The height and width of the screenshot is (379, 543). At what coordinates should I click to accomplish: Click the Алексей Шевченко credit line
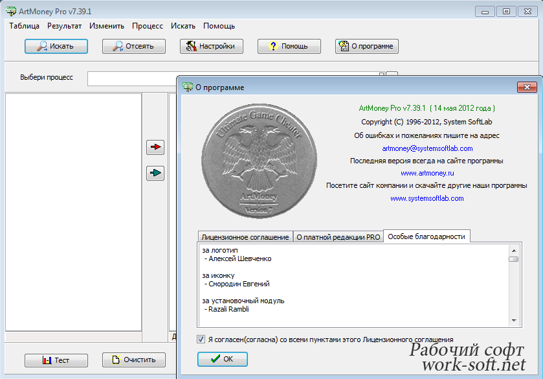point(239,258)
